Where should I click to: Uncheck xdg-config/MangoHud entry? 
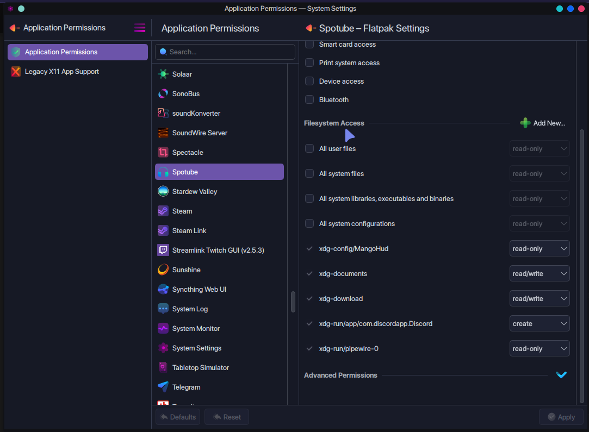(x=309, y=248)
